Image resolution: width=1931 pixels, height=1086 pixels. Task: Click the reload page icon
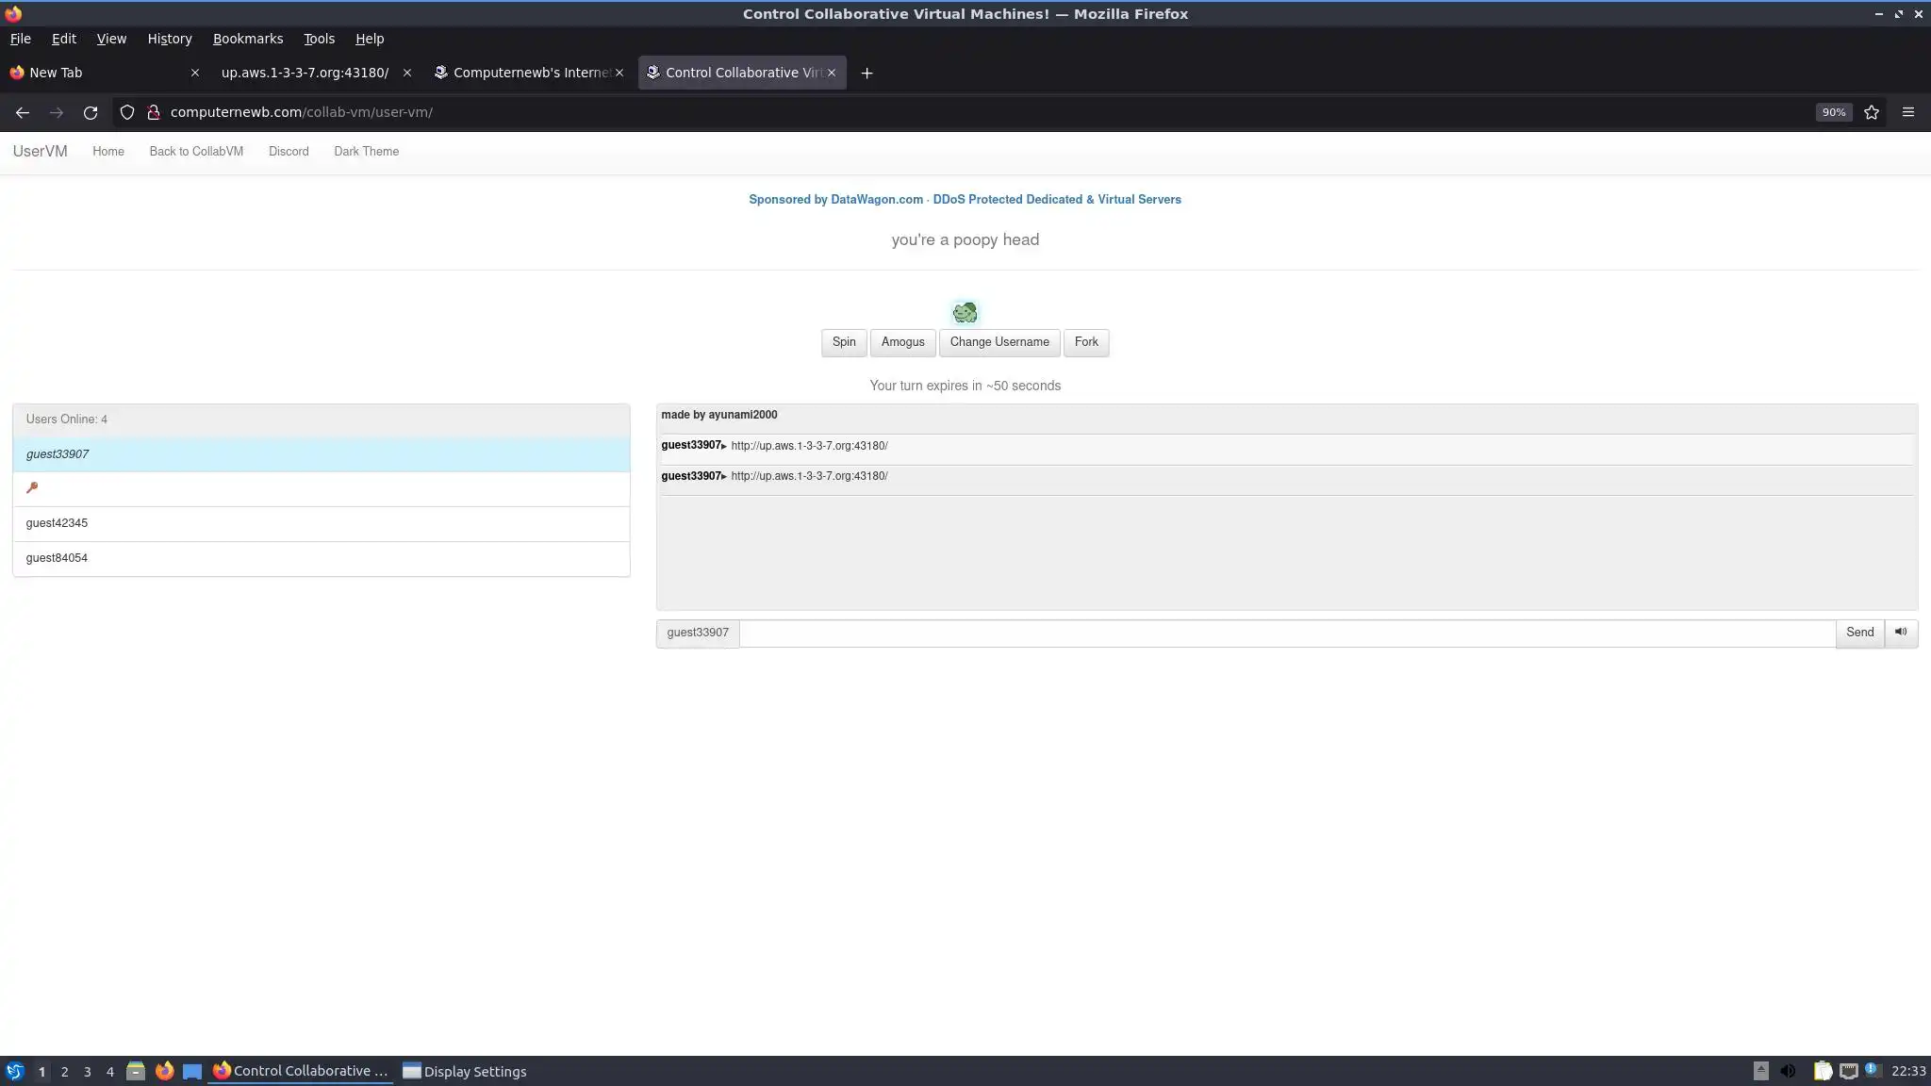point(91,112)
